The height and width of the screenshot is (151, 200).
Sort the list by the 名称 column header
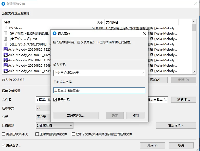[x=41, y=22]
